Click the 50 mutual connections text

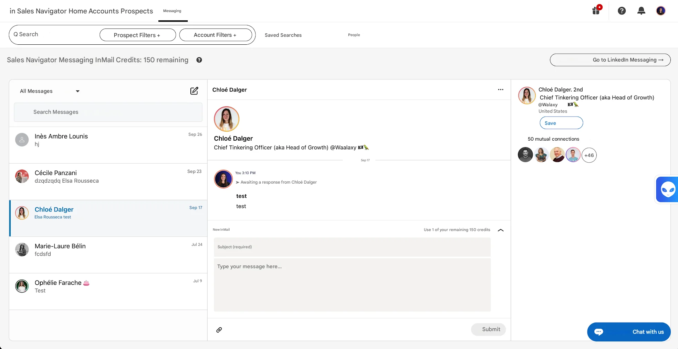pyautogui.click(x=553, y=139)
